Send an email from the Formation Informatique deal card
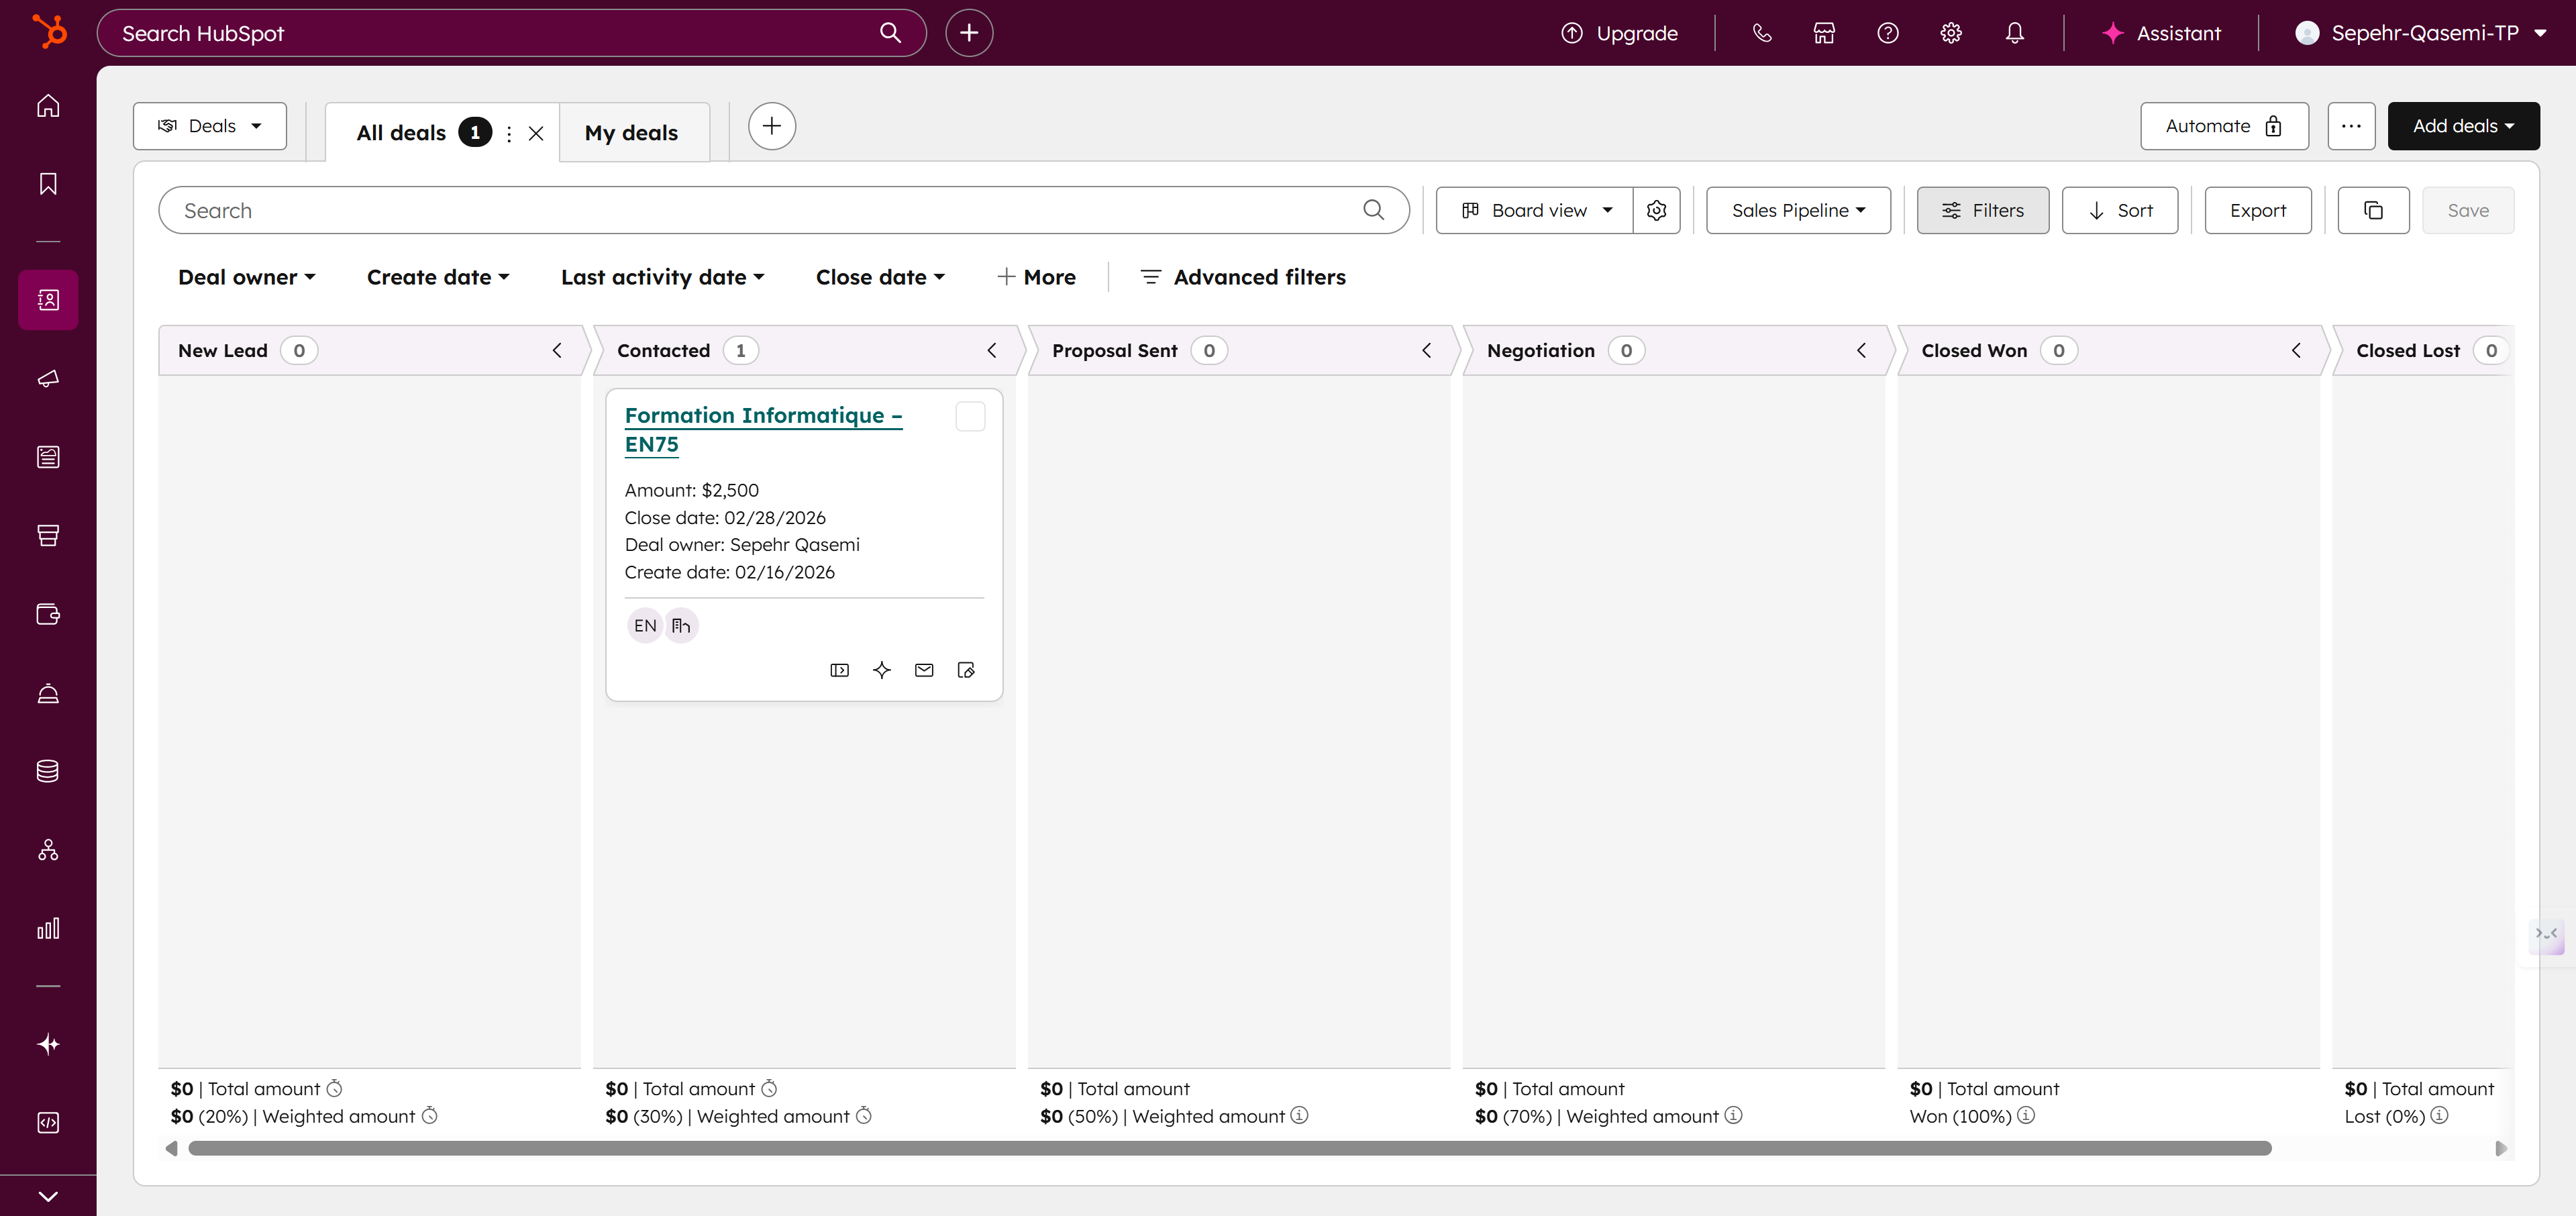Image resolution: width=2576 pixels, height=1216 pixels. 923,670
